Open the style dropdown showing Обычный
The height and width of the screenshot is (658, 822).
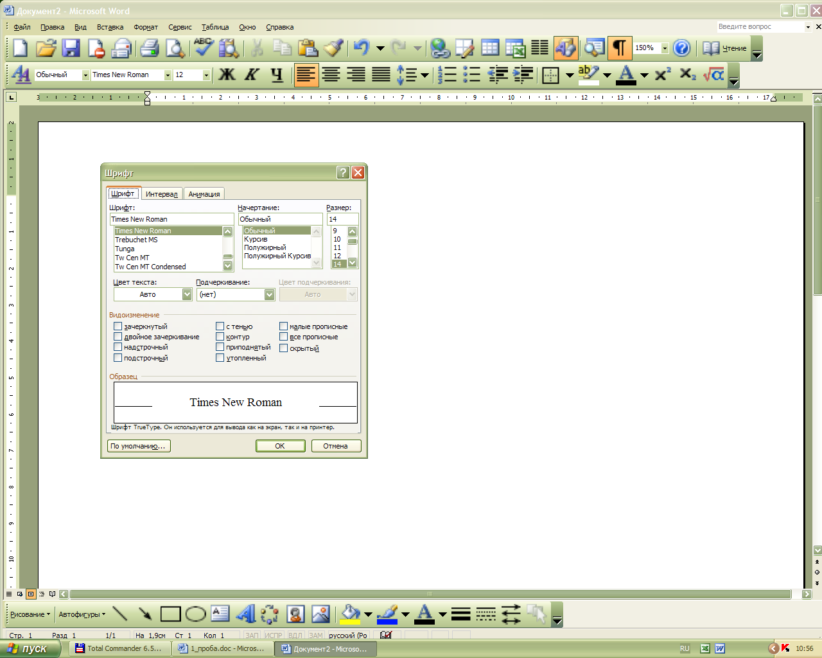[x=85, y=75]
